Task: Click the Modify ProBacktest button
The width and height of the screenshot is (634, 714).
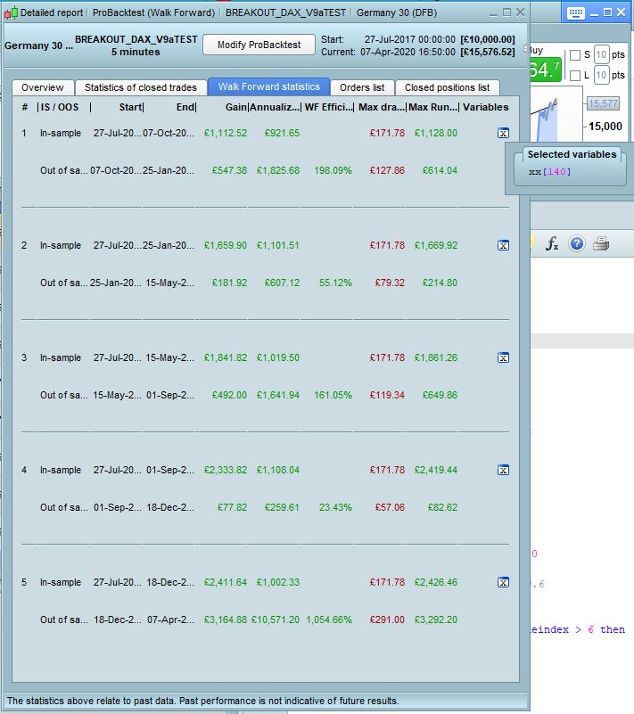Action: [259, 45]
